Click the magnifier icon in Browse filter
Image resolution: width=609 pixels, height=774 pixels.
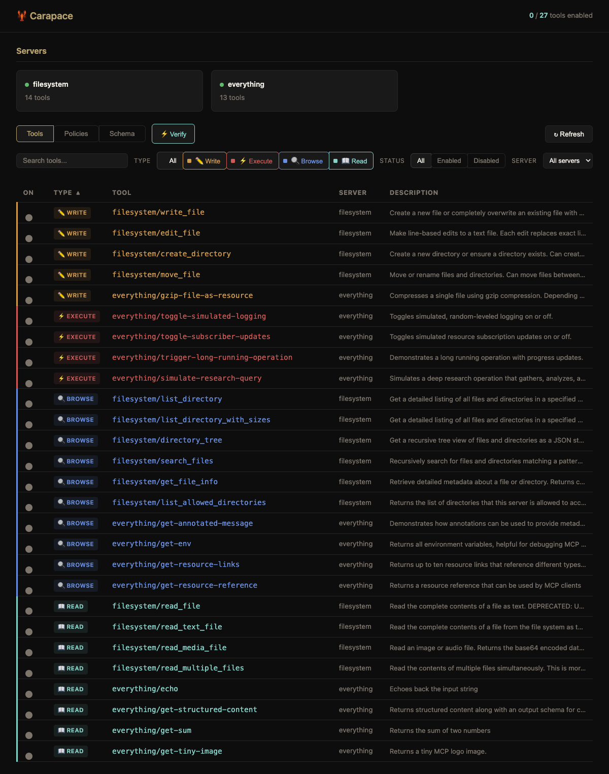tap(295, 161)
